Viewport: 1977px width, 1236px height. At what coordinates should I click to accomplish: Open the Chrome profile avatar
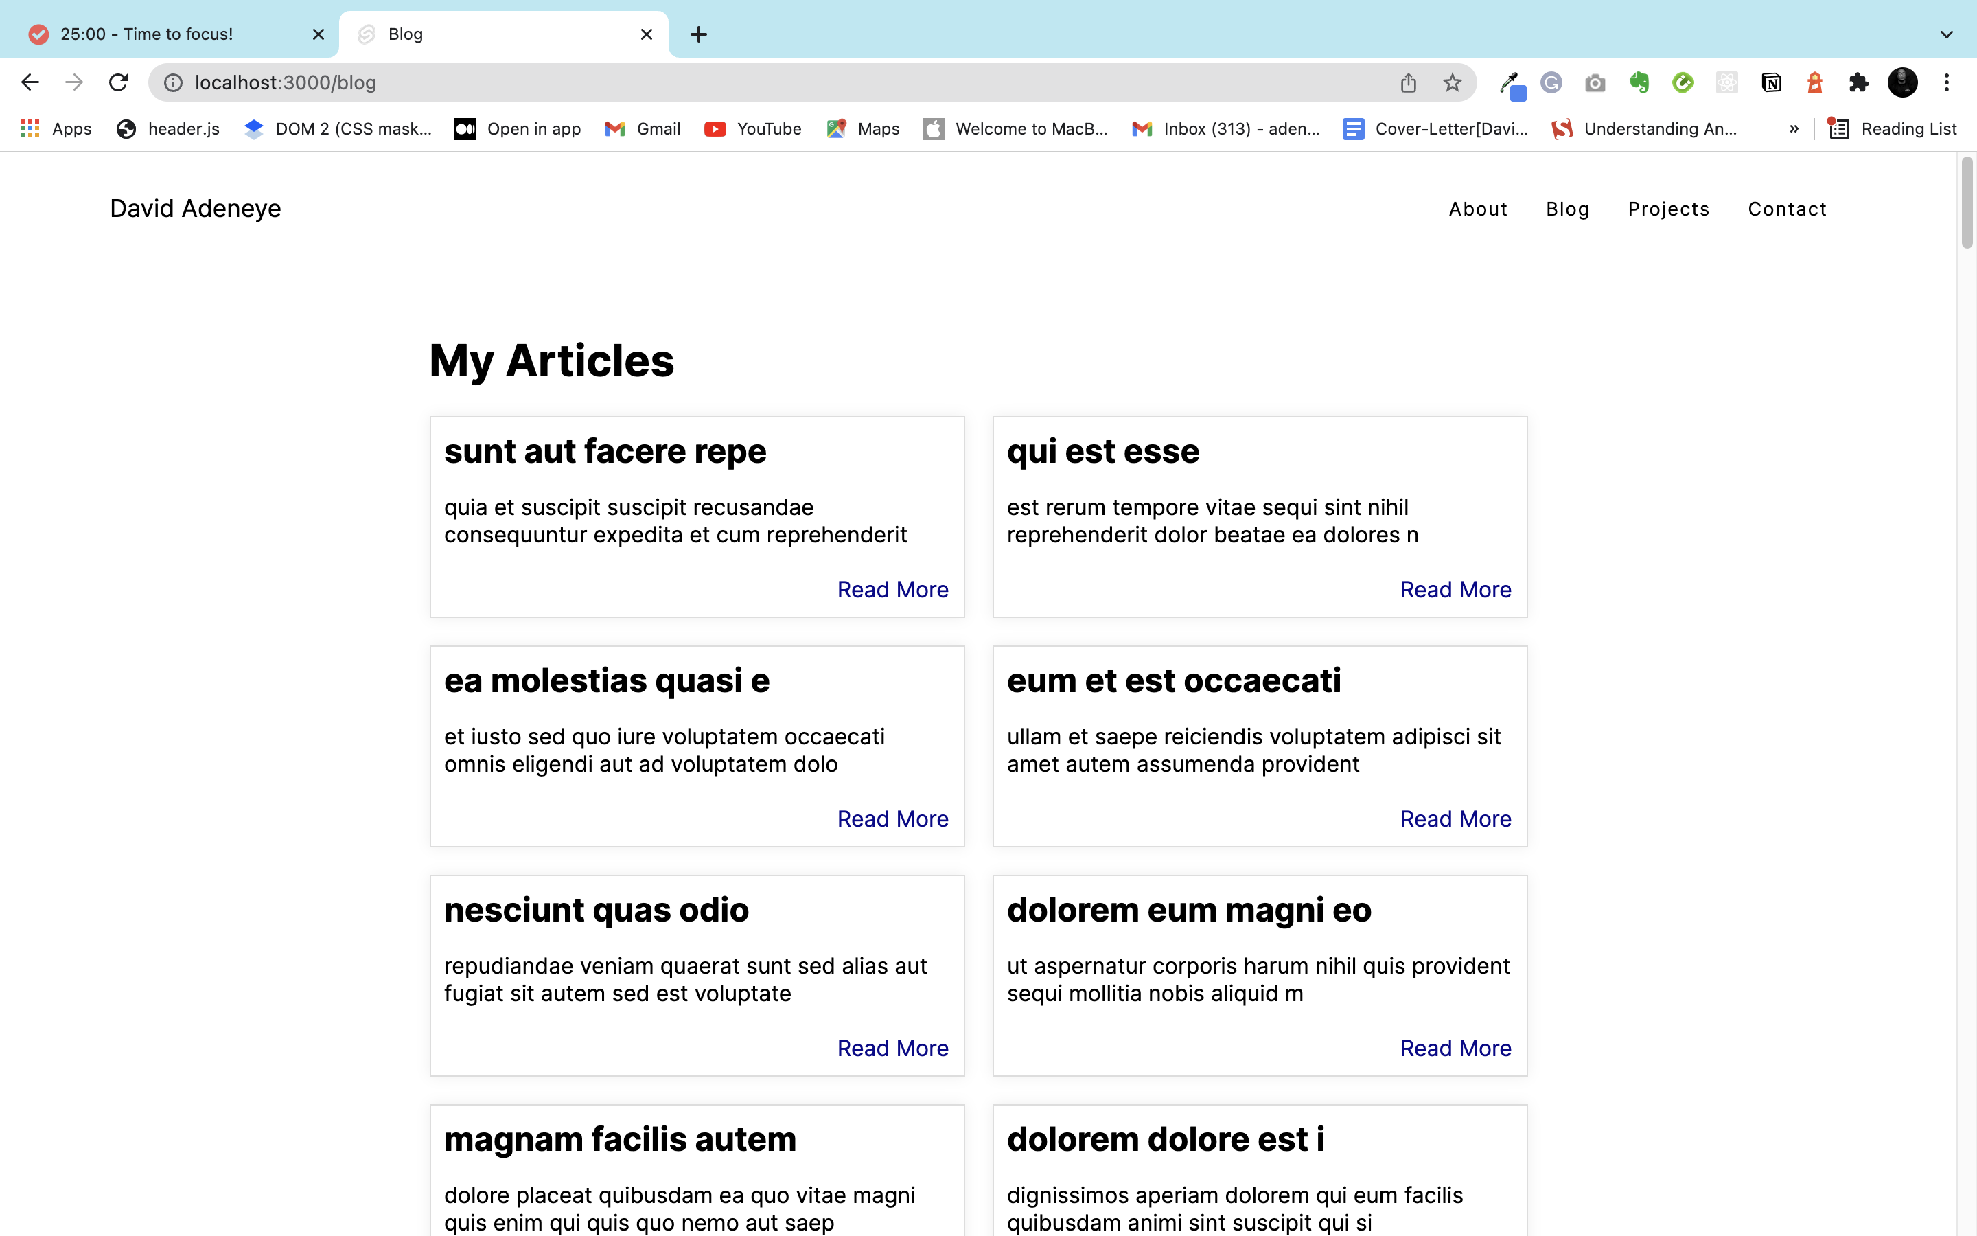[1903, 82]
